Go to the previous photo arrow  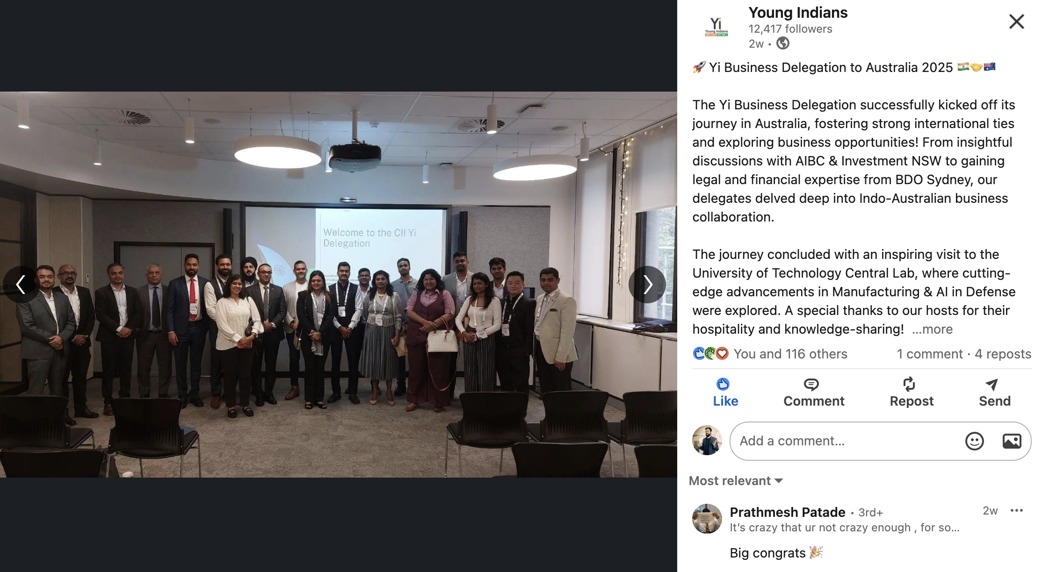(x=21, y=284)
